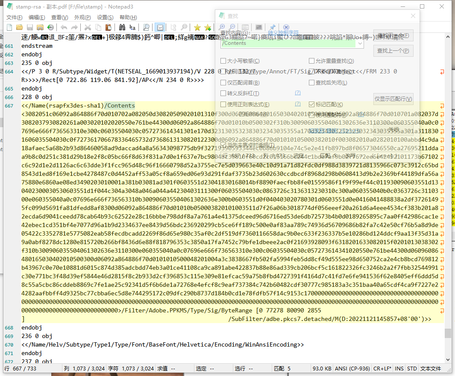Image resolution: width=455 pixels, height=376 pixels.
Task: Click the (?) help link beside 使用正则表达式
Action: click(298, 104)
